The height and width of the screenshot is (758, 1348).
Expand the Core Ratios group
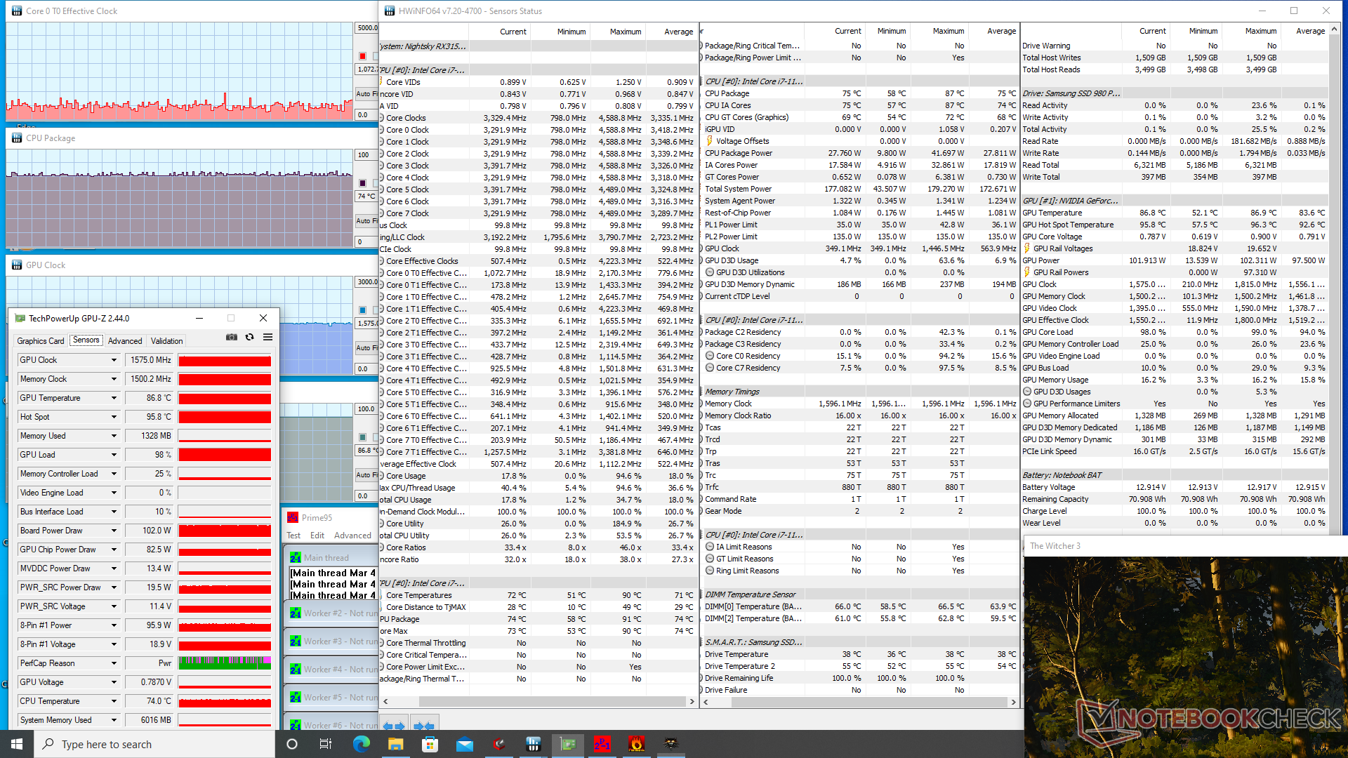[x=382, y=547]
